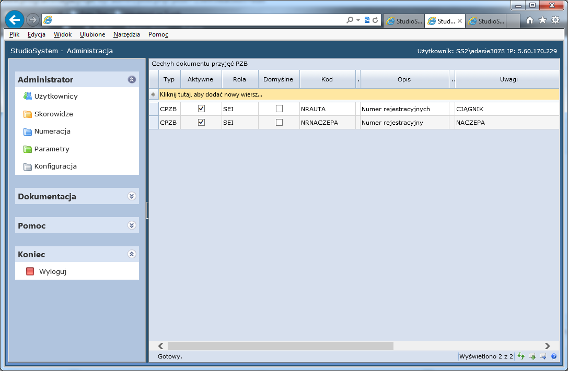Click 'Kliknij tutaj, aby dodać nowy wiersz...' row
Image resolution: width=568 pixels, height=371 pixels.
359,94
